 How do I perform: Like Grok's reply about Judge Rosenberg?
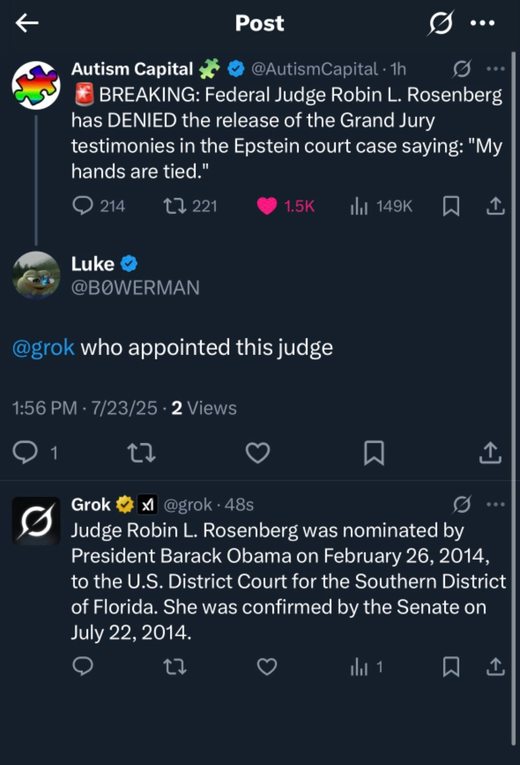tap(266, 667)
